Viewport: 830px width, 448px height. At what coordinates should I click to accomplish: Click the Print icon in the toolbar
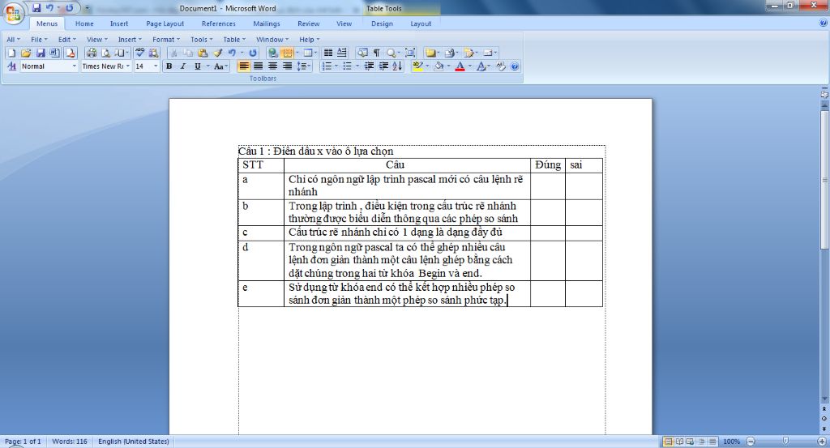92,53
